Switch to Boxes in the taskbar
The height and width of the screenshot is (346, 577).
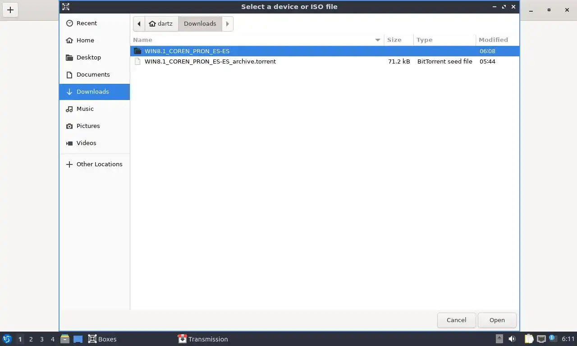[103, 339]
